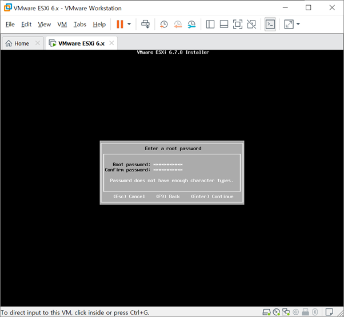Send Ctrl+Alt+Del to the VM

pyautogui.click(x=145, y=24)
